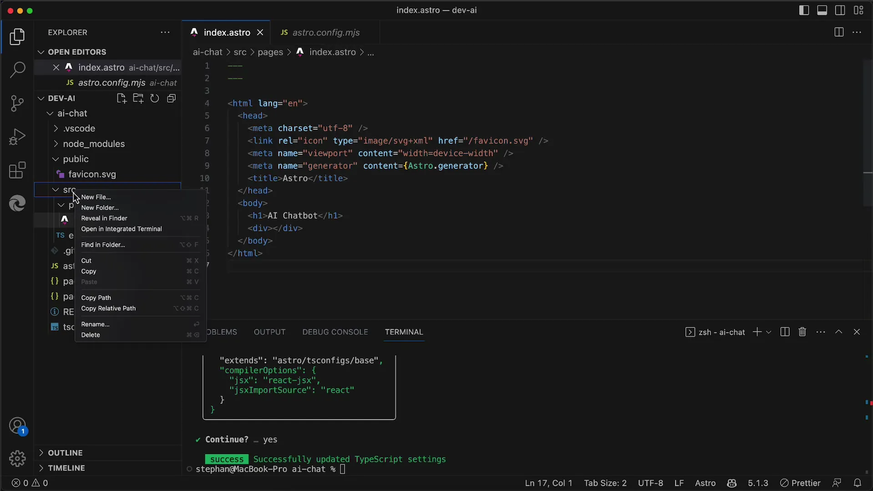Switch to the DEBUG CONSOLE tab

coord(335,332)
